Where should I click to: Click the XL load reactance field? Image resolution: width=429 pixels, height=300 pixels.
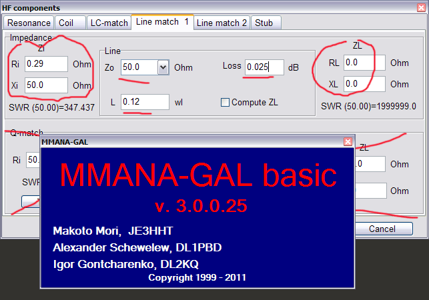(x=365, y=84)
